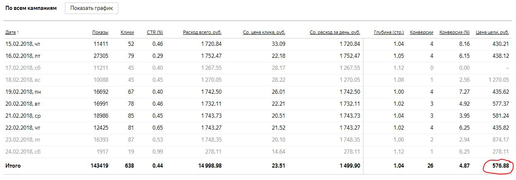Sort by the Дата column header
The width and height of the screenshot is (516, 180).
coord(12,32)
